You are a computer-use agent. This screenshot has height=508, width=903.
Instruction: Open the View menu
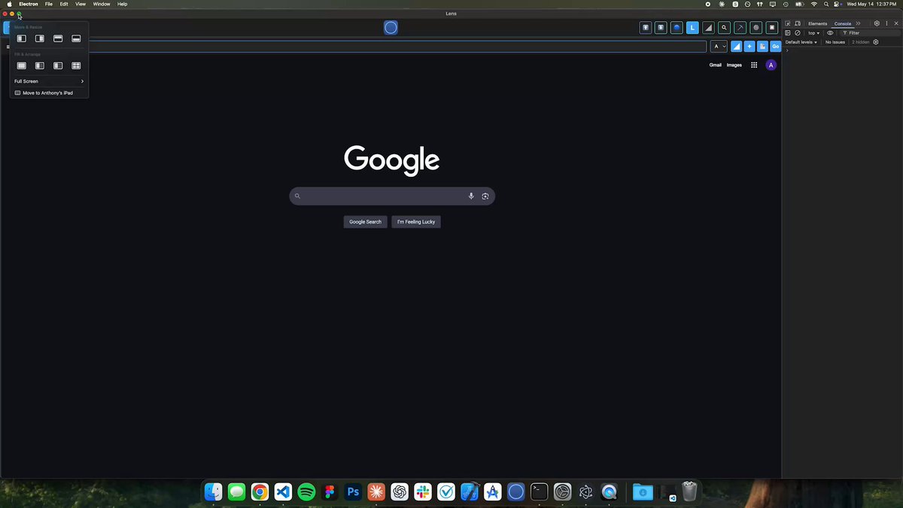coord(81,4)
